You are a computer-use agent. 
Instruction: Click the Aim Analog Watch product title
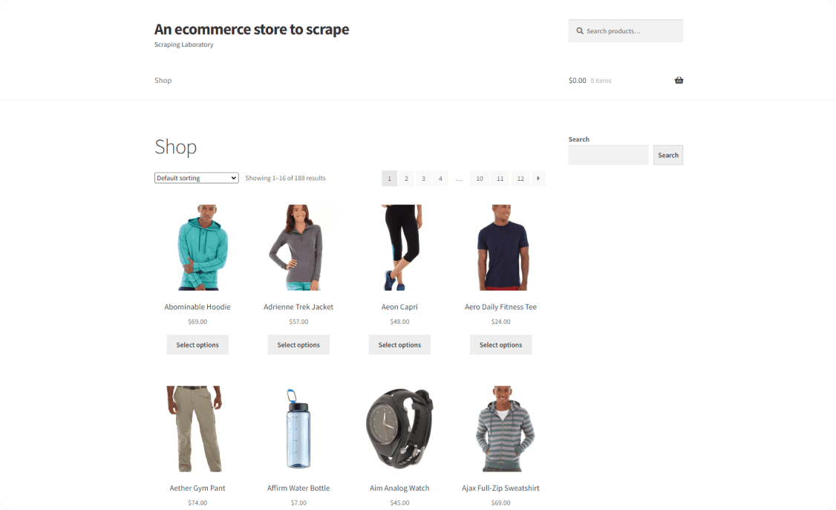tap(399, 488)
